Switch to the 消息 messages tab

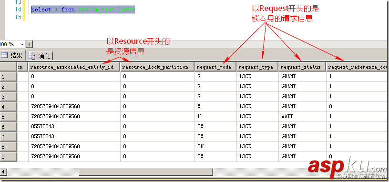pyautogui.click(x=40, y=56)
